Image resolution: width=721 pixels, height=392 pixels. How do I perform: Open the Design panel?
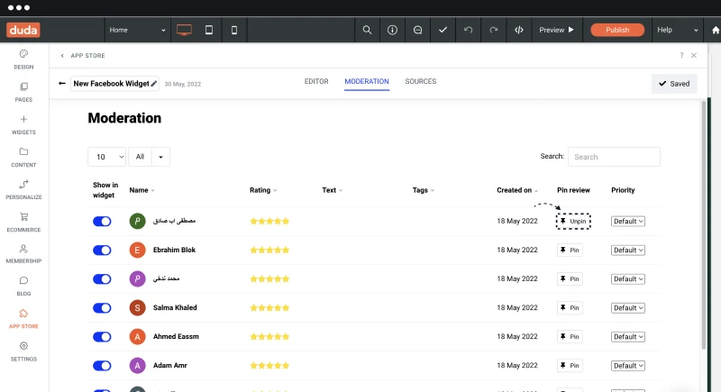23,59
